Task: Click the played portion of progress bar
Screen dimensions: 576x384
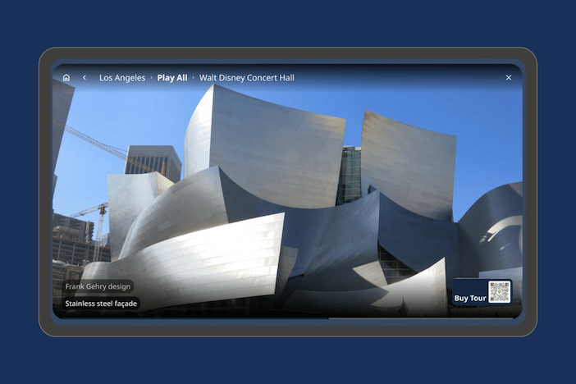Action: 189,318
